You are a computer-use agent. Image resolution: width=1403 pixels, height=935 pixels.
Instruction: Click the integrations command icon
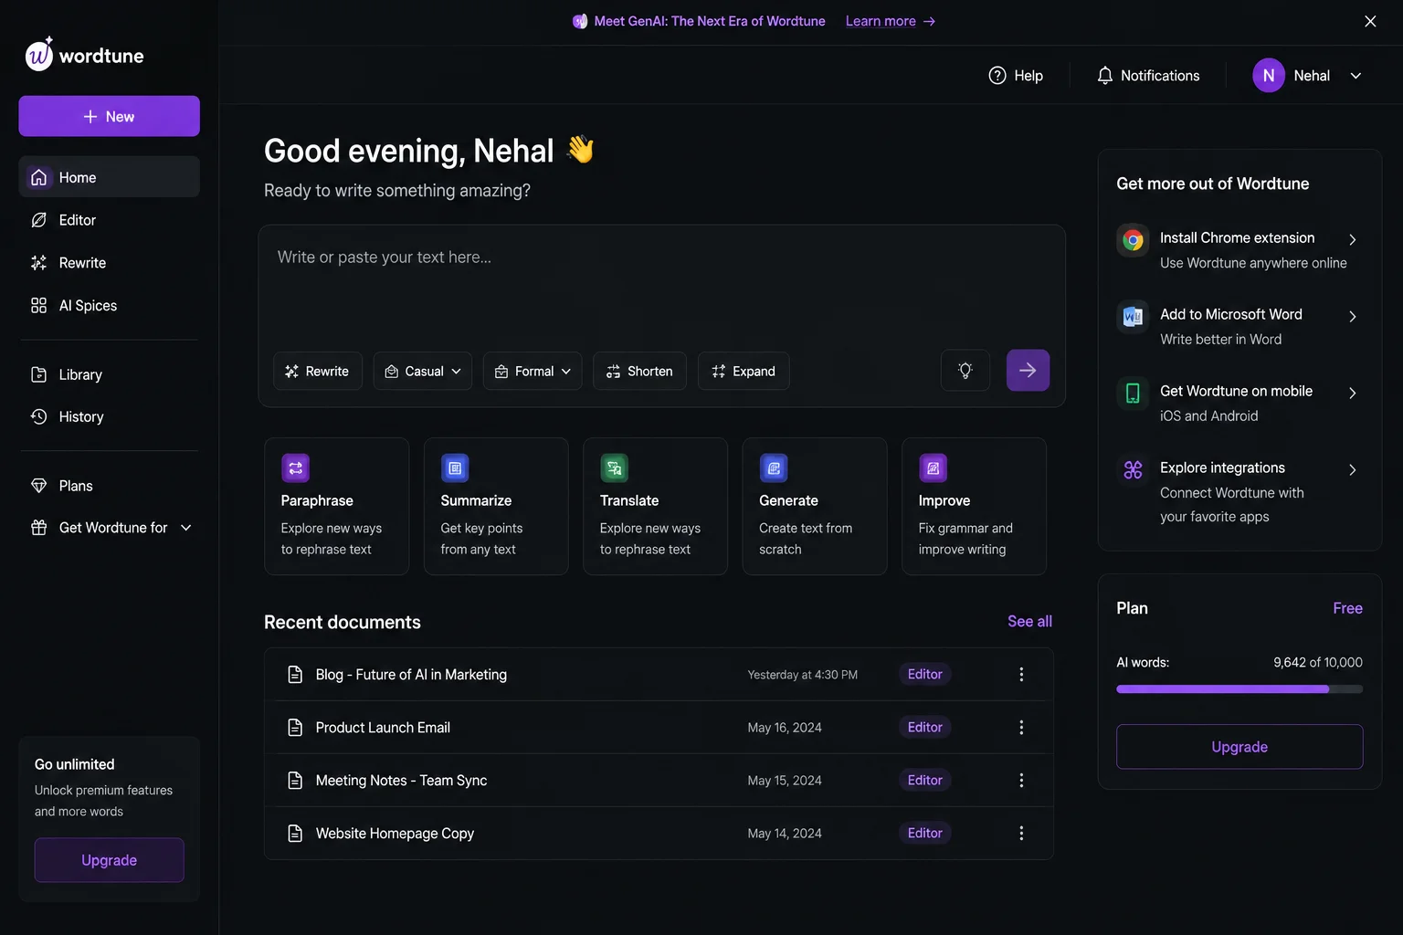pyautogui.click(x=1133, y=470)
